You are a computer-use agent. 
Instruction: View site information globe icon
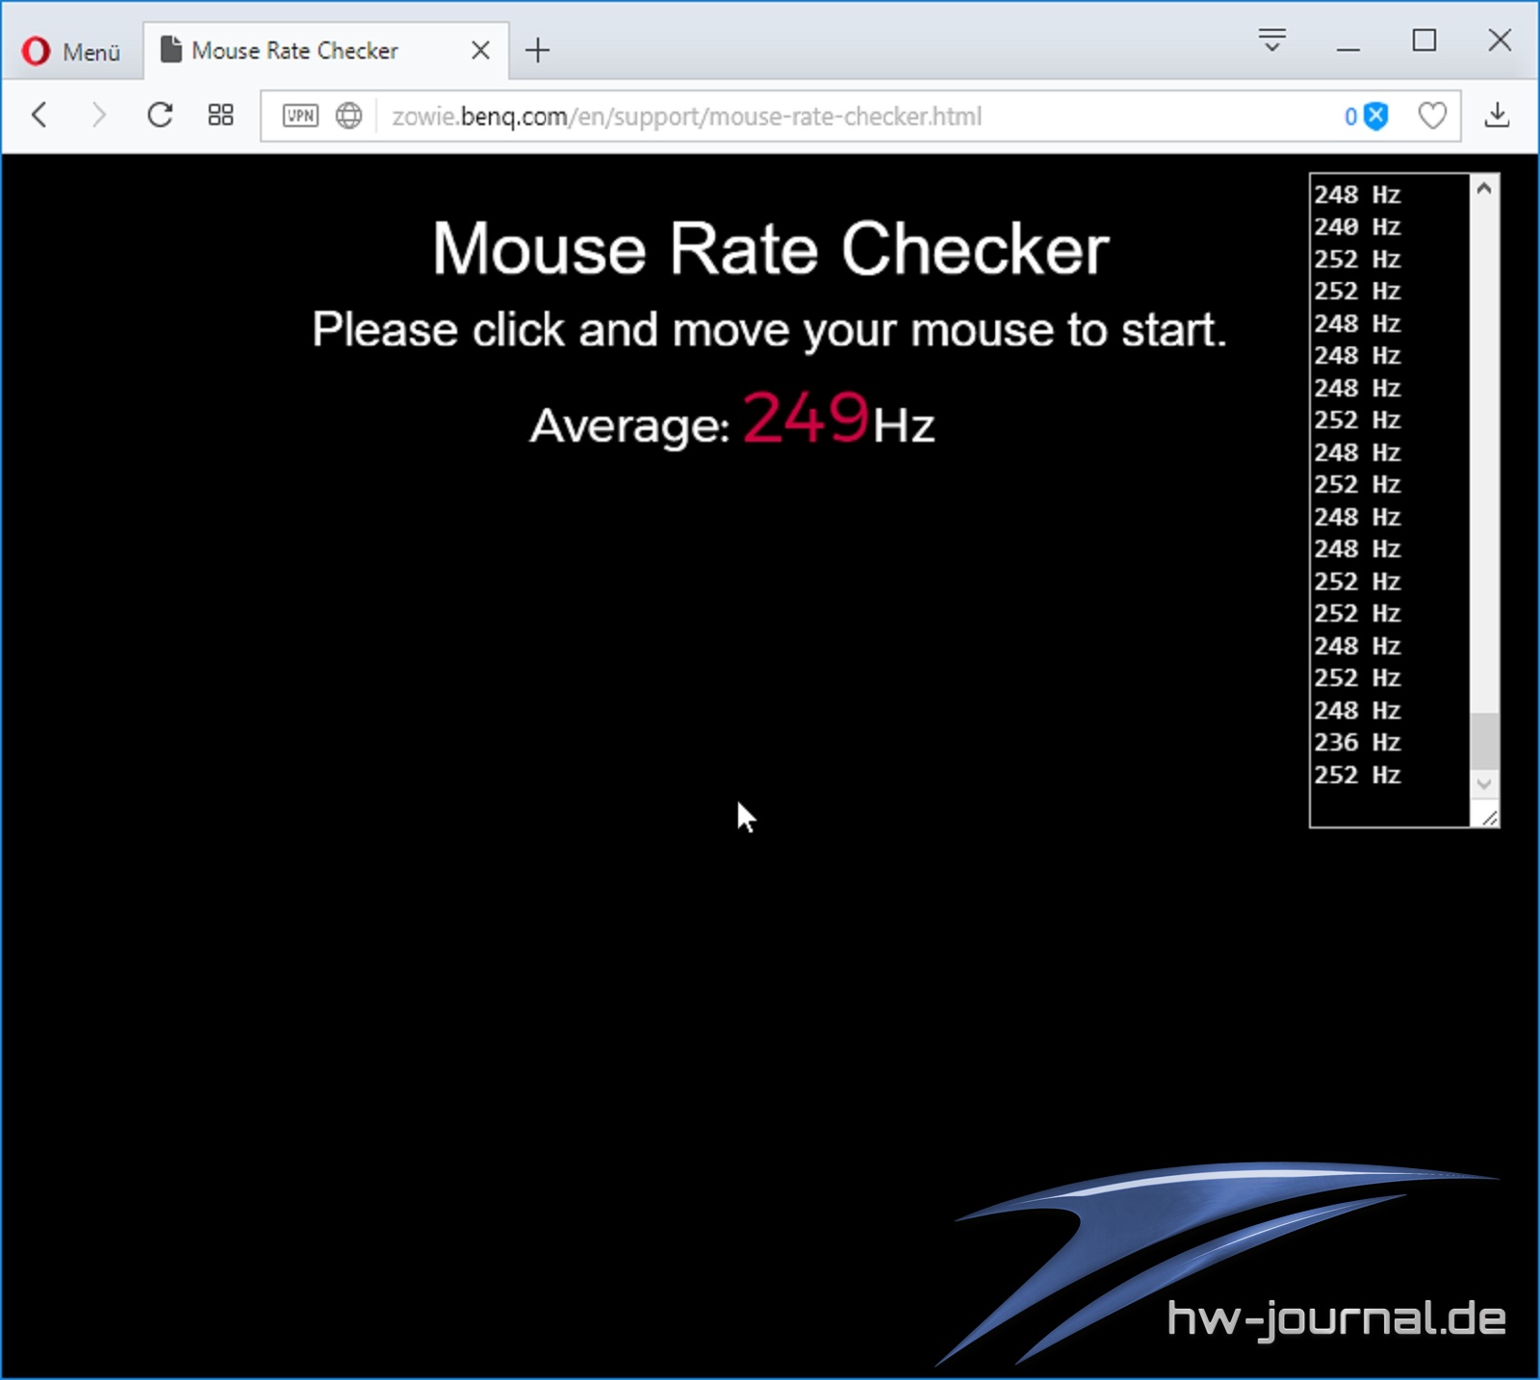pos(349,116)
